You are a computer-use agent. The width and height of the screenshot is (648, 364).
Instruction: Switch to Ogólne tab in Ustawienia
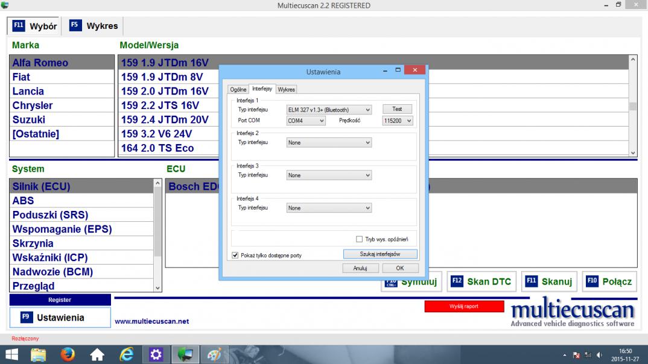(x=238, y=90)
